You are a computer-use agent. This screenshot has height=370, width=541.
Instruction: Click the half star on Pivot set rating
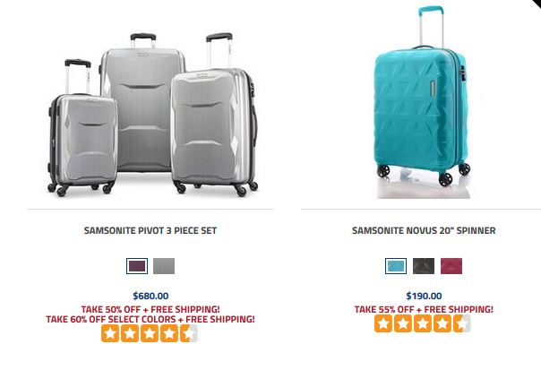(x=189, y=333)
